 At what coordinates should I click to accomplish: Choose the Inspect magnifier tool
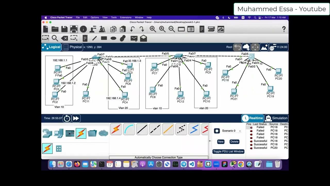pos(55,38)
